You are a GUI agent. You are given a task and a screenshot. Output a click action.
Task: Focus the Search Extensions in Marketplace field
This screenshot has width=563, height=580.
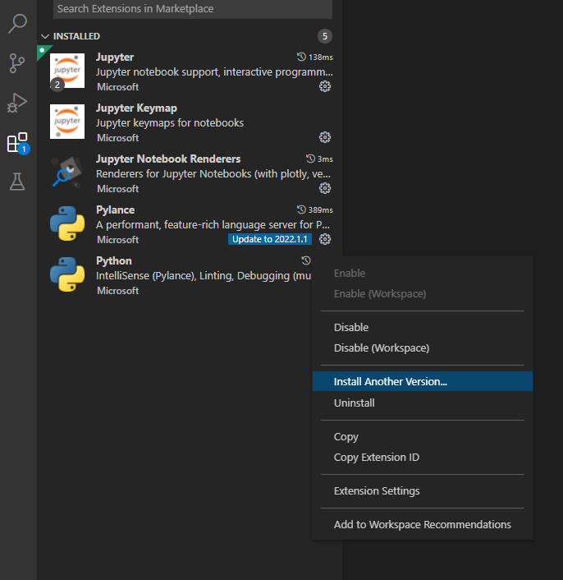coord(193,9)
